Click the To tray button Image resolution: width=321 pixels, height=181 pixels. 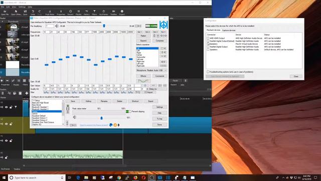[x=159, y=119]
